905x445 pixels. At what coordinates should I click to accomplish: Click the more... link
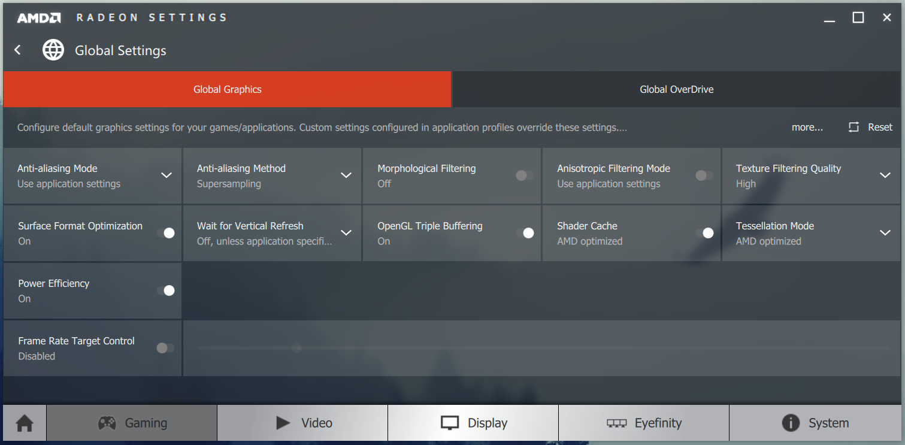tap(807, 127)
